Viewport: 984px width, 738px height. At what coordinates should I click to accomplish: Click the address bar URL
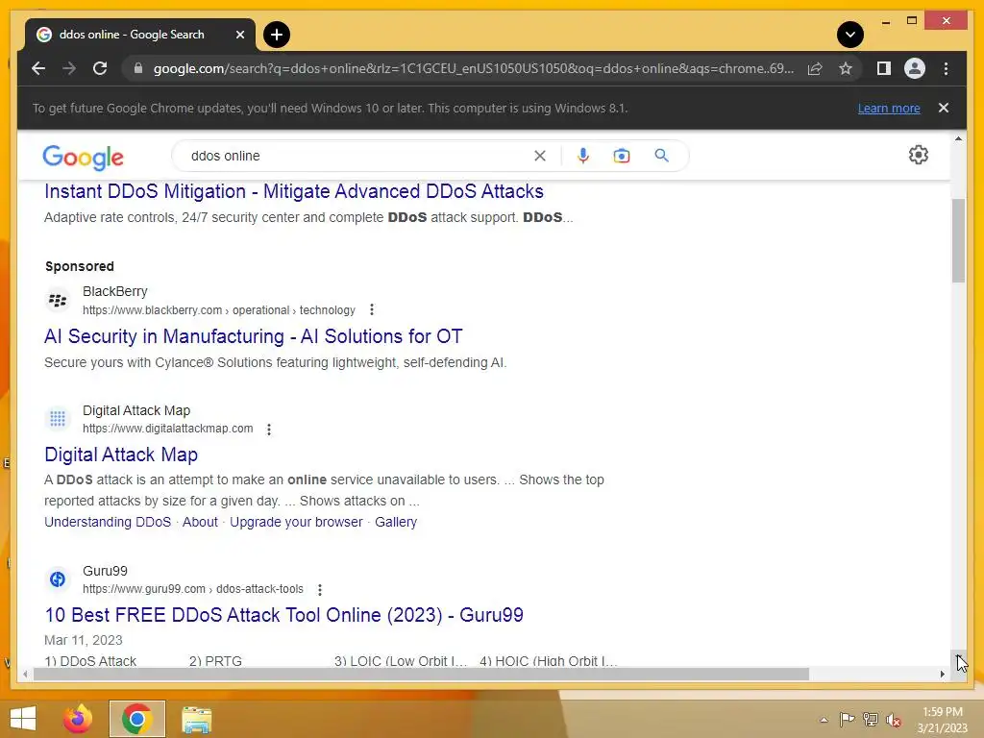473,68
